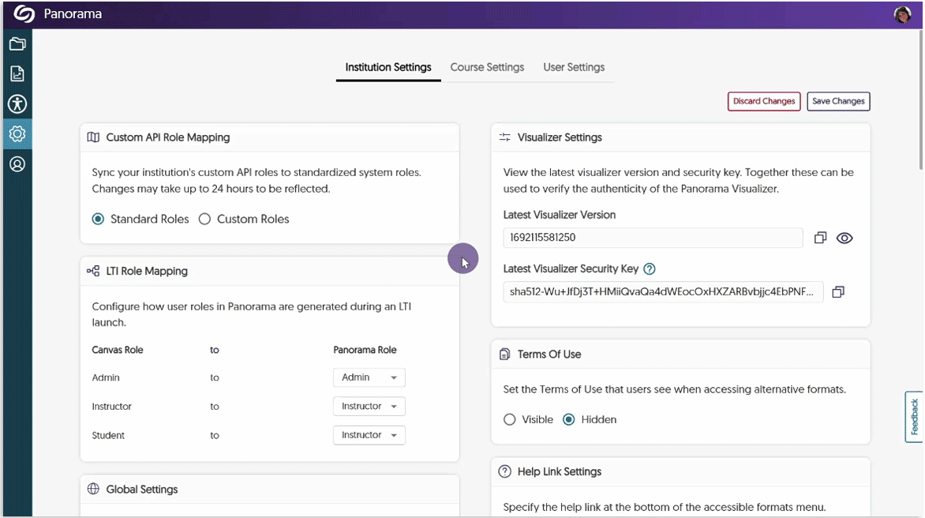Click the Save Changes button
Screen dimensions: 925x518
tap(838, 101)
